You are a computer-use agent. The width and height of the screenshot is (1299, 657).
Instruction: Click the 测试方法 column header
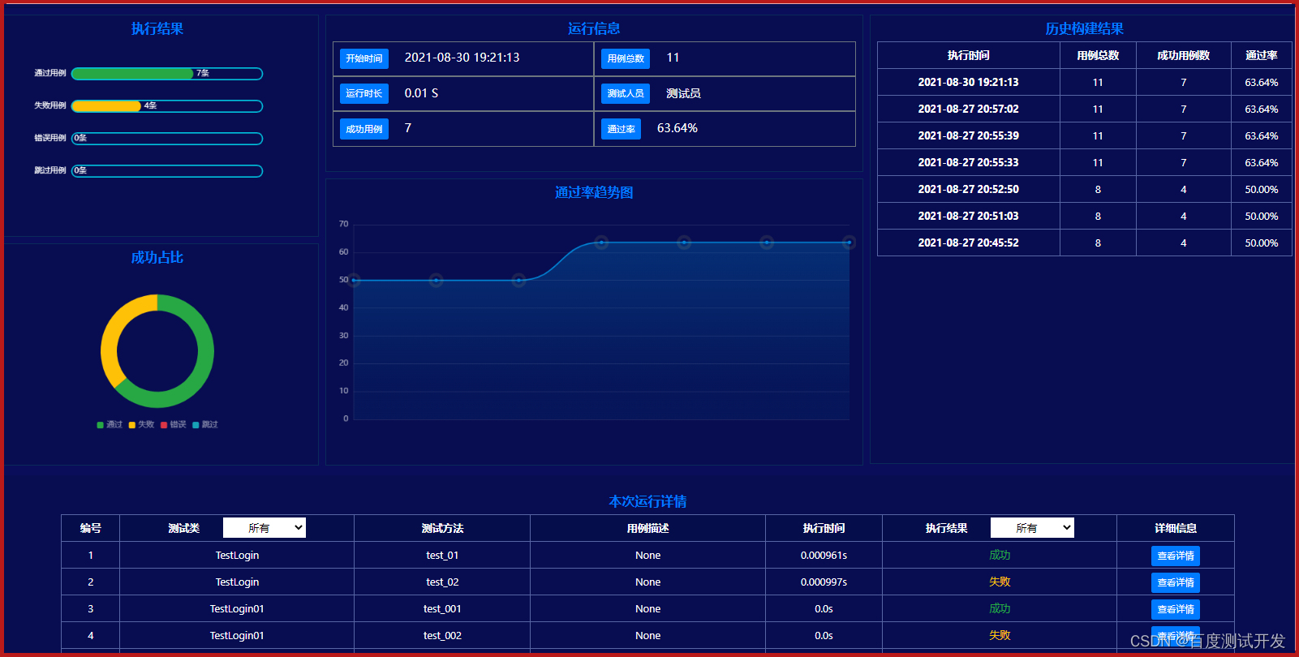pos(442,528)
